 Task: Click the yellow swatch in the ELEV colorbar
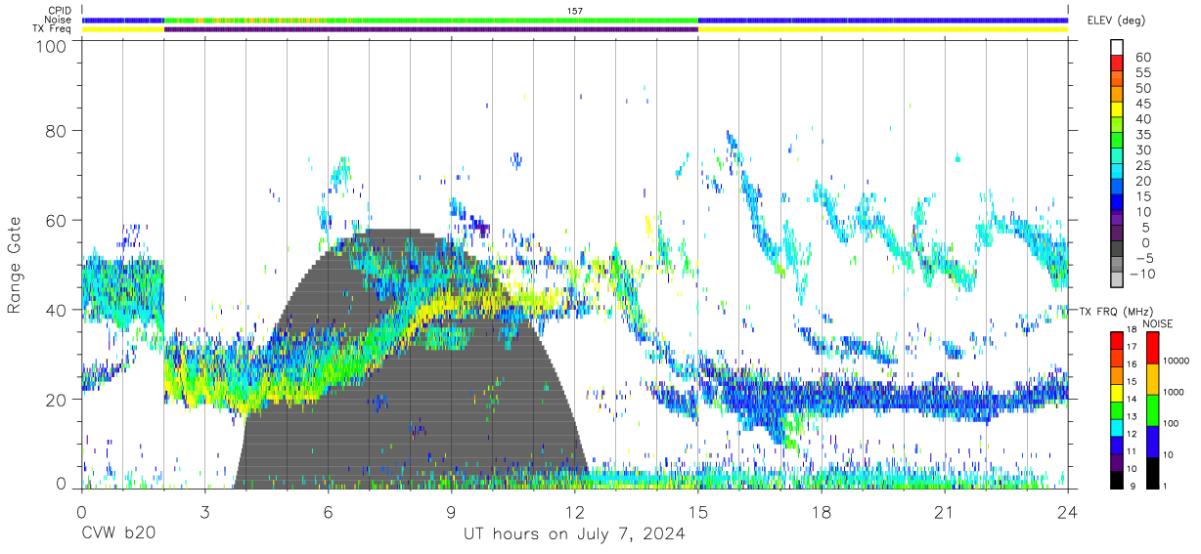point(1117,109)
